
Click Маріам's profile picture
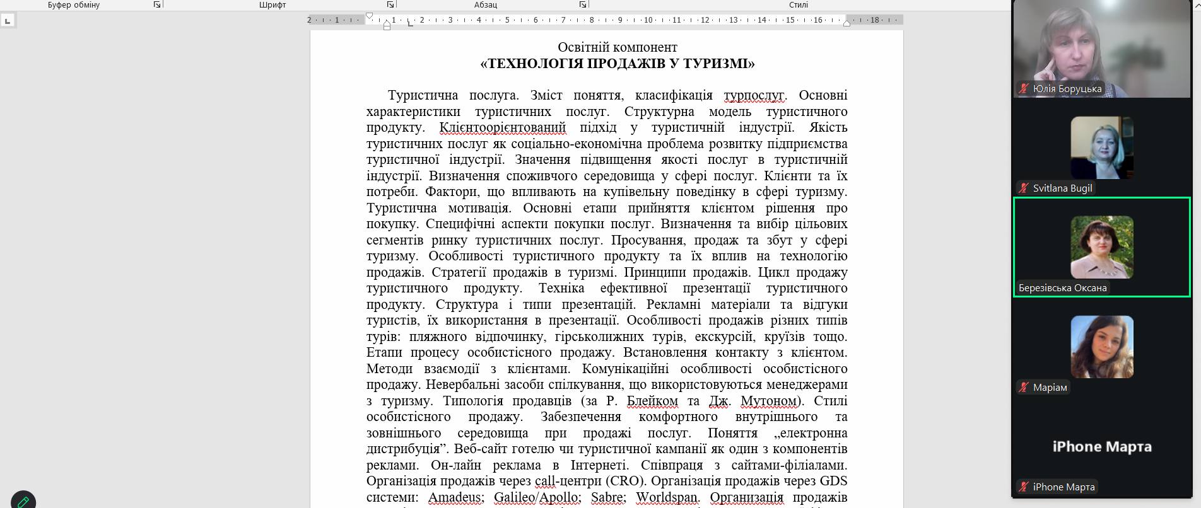click(x=1101, y=347)
